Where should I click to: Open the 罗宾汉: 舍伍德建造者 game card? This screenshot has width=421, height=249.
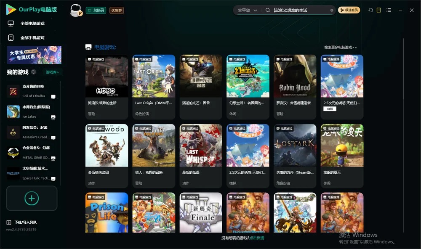(x=295, y=87)
